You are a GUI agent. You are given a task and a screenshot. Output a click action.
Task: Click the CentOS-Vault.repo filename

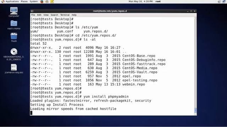(x=140, y=72)
